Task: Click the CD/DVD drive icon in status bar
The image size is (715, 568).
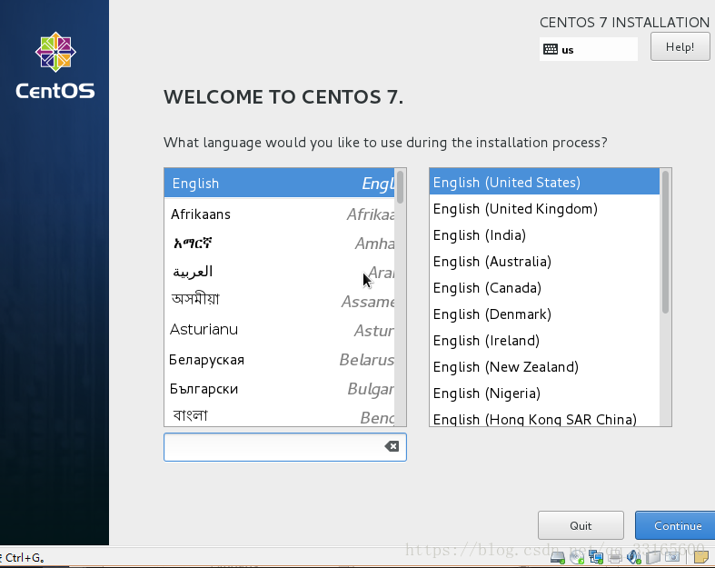Action: coord(577,557)
